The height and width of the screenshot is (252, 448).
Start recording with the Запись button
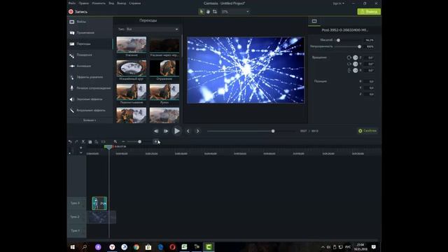(78, 12)
